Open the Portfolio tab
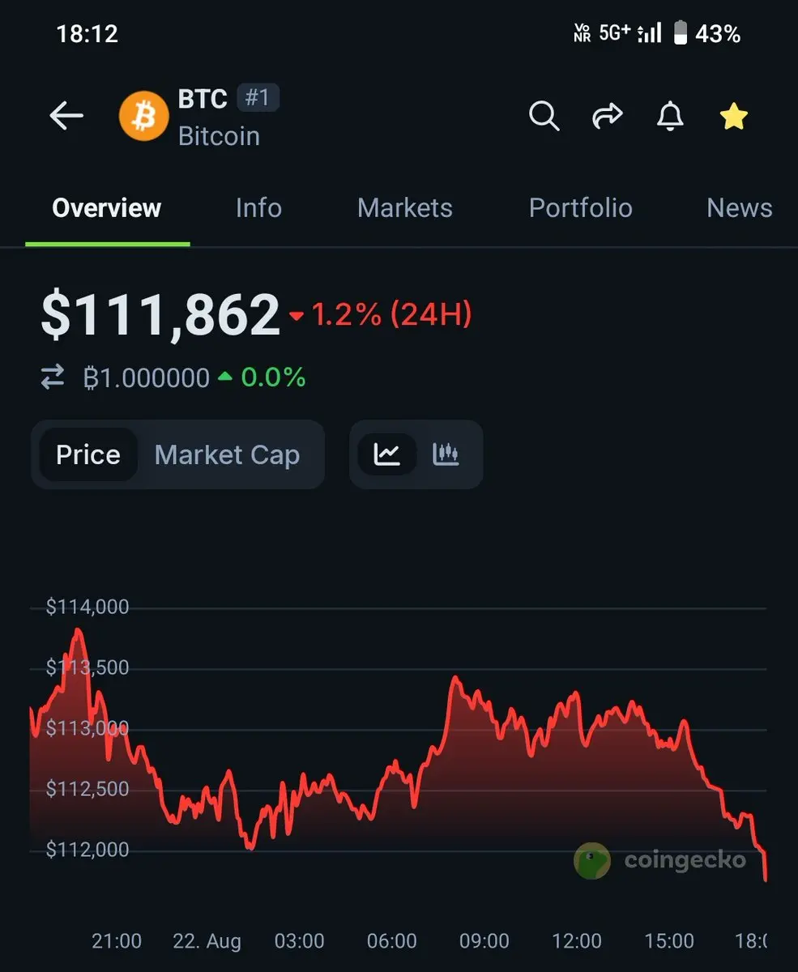798x972 pixels. pyautogui.click(x=580, y=208)
